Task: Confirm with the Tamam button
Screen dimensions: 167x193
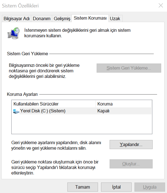Action: point(83,187)
